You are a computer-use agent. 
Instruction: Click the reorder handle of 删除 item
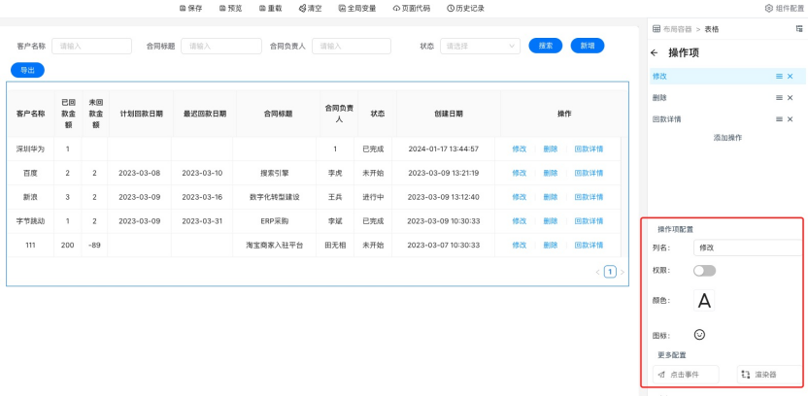[779, 98]
